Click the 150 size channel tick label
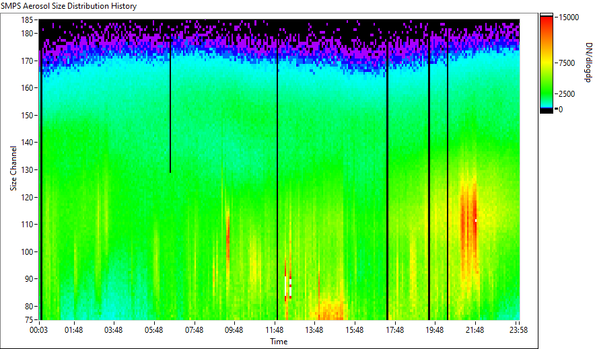Image resolution: width=595 pixels, height=349 pixels. (x=28, y=115)
